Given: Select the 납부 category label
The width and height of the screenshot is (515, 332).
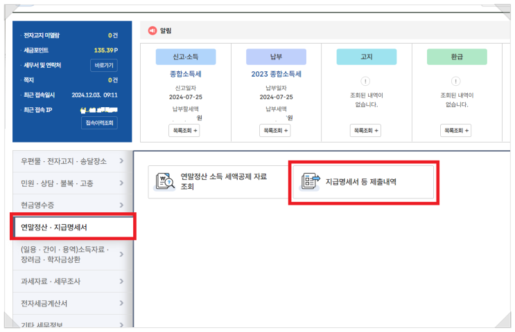Looking at the screenshot, I should 276,57.
